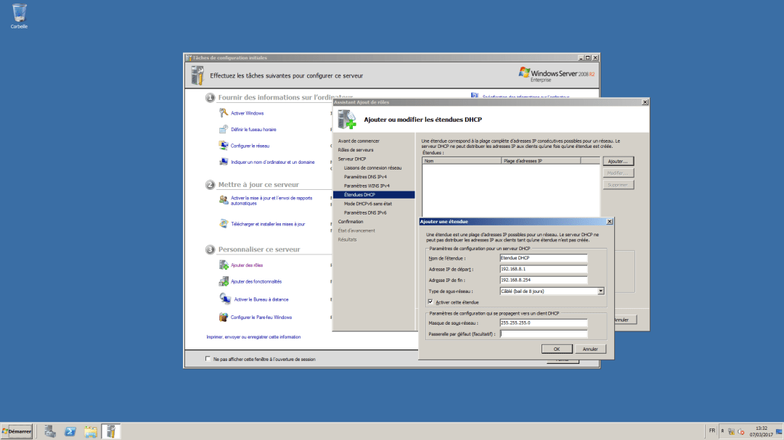The height and width of the screenshot is (440, 784).
Task: Open the Type de sous-réseau dropdown
Action: click(602, 291)
